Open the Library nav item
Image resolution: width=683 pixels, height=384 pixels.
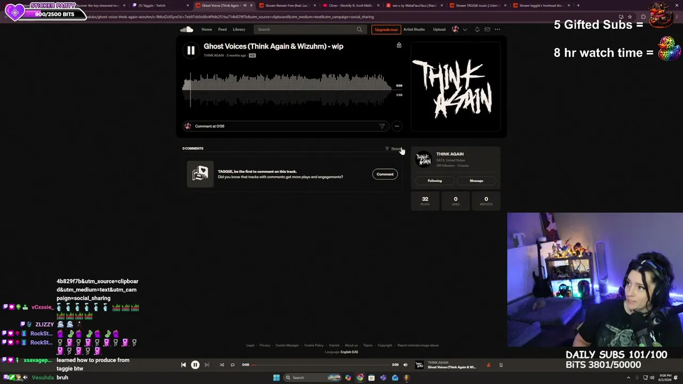239,29
